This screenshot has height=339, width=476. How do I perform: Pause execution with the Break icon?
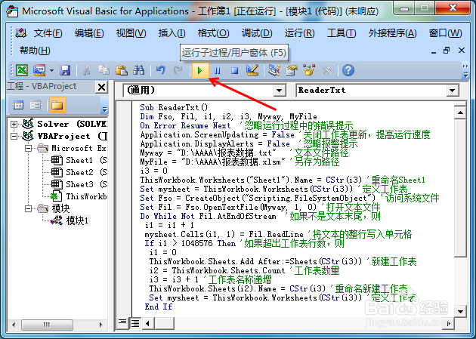point(218,71)
